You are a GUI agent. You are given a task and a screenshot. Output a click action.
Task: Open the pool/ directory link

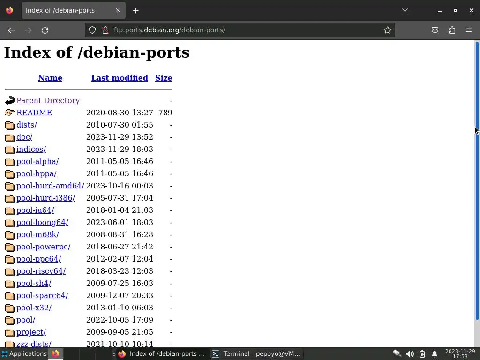pyautogui.click(x=26, y=320)
